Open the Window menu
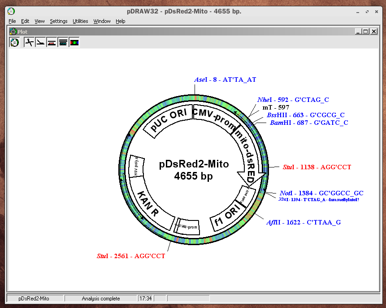Viewport: 386px width, 308px height. click(x=102, y=21)
